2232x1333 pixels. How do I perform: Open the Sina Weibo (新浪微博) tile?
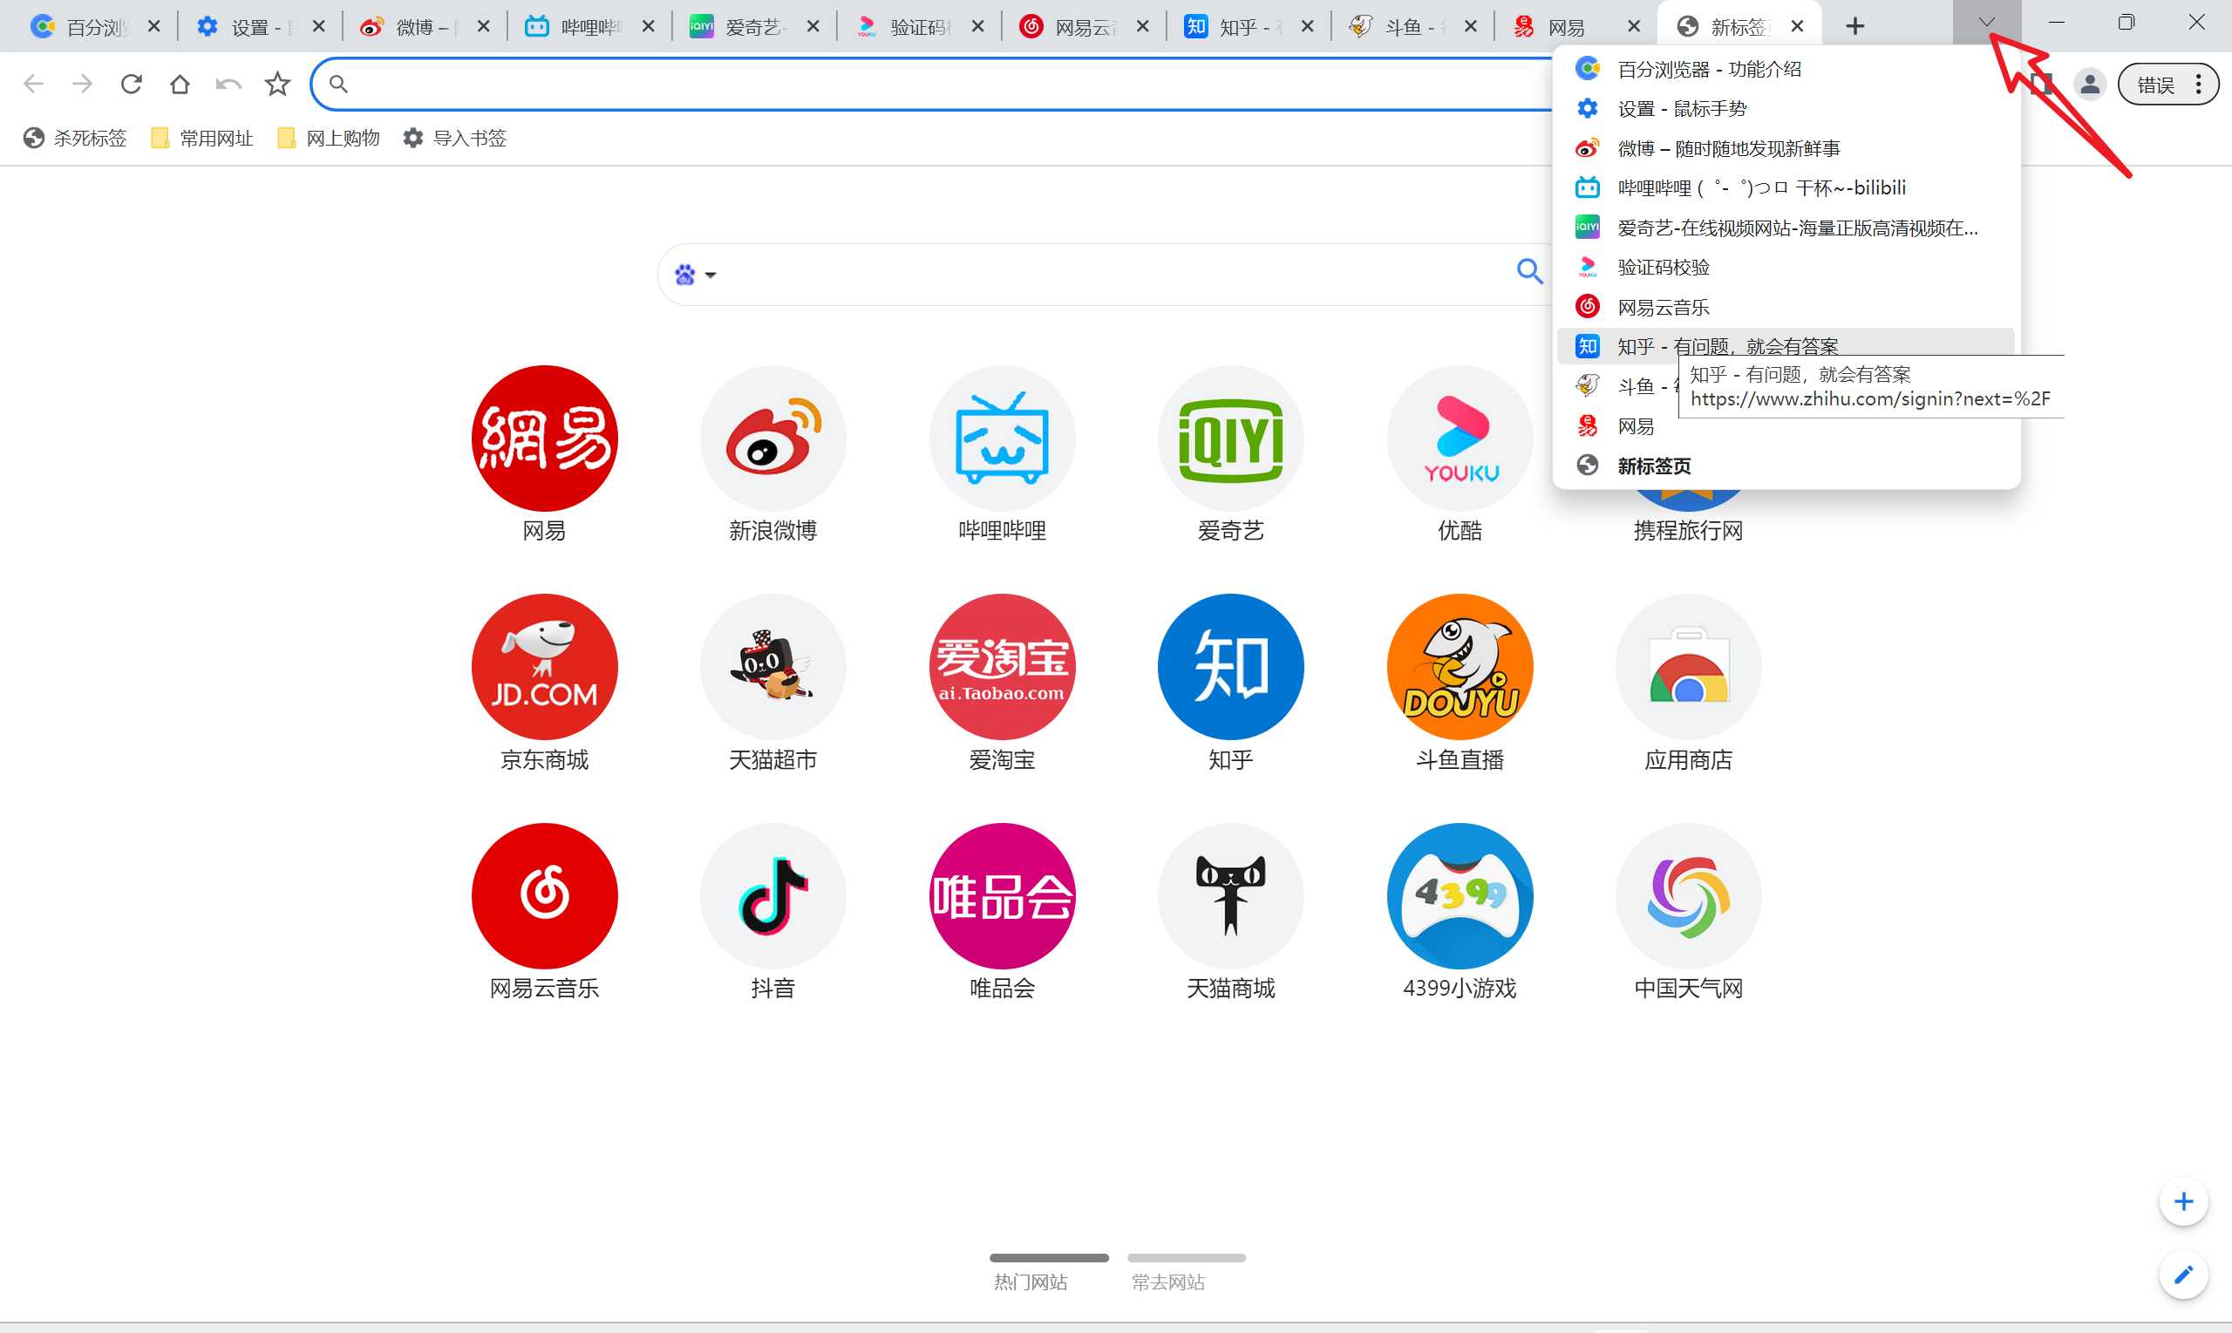pyautogui.click(x=772, y=439)
